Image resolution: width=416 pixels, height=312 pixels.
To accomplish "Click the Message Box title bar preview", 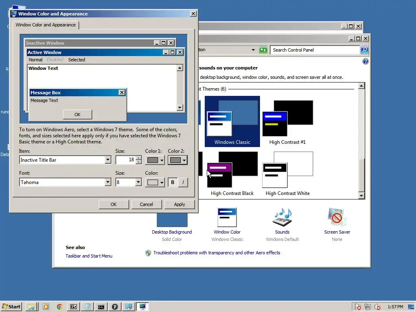I will pyautogui.click(x=74, y=93).
